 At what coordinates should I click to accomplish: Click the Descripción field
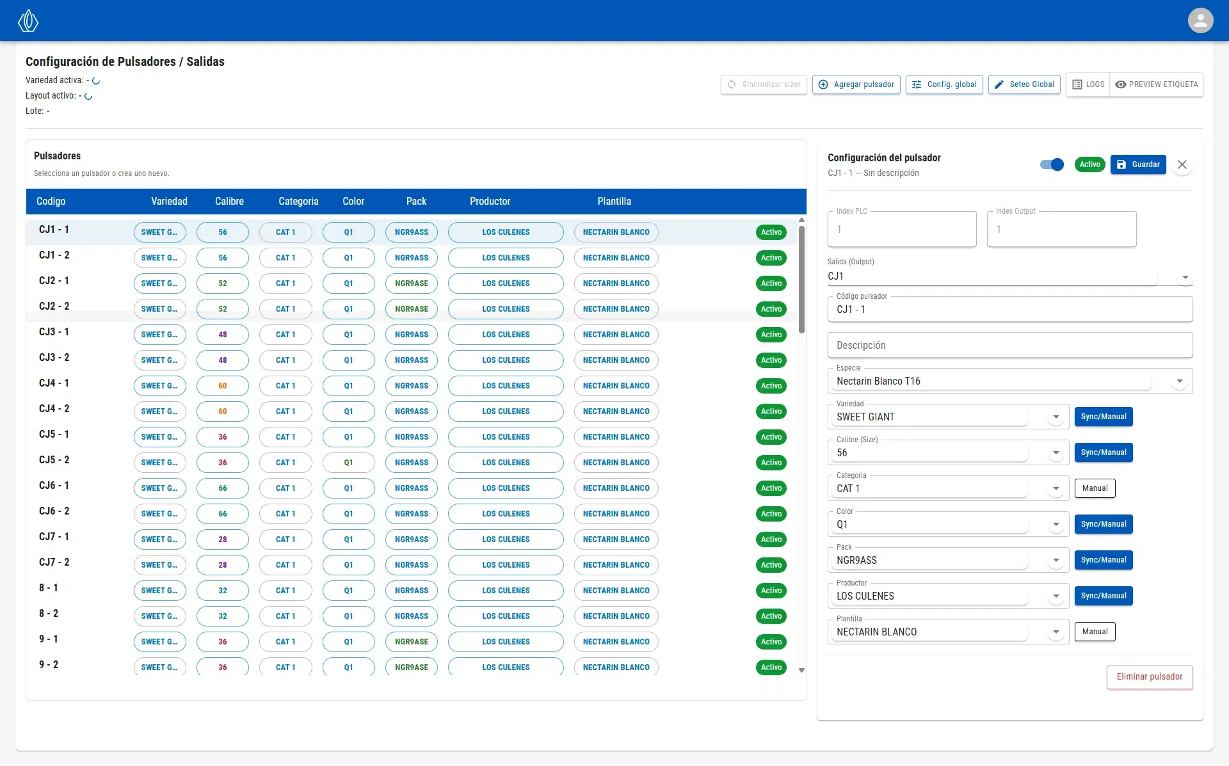click(x=1010, y=346)
